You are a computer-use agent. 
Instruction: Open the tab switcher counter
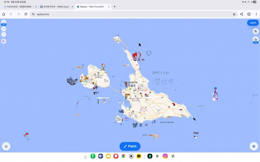249,14
